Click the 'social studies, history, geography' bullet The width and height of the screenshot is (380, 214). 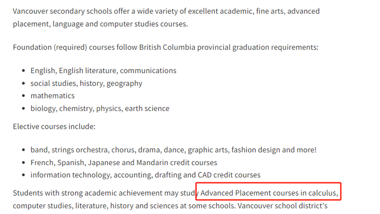[86, 83]
